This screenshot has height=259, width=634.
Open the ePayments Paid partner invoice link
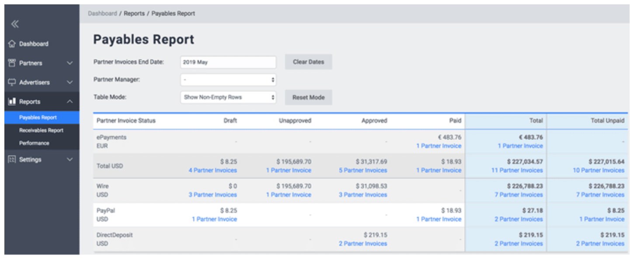[x=439, y=146]
